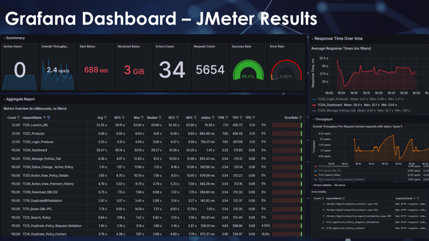Open the 95% column filter icon
Image resolution: width=429 pixels, height=241 pixels.
pos(178,118)
